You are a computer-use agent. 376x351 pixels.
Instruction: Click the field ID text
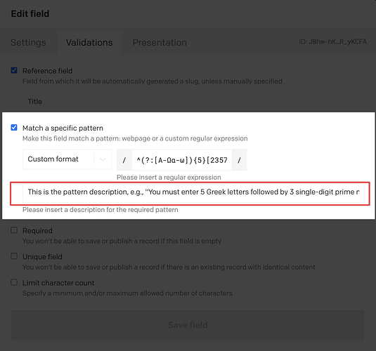(332, 42)
